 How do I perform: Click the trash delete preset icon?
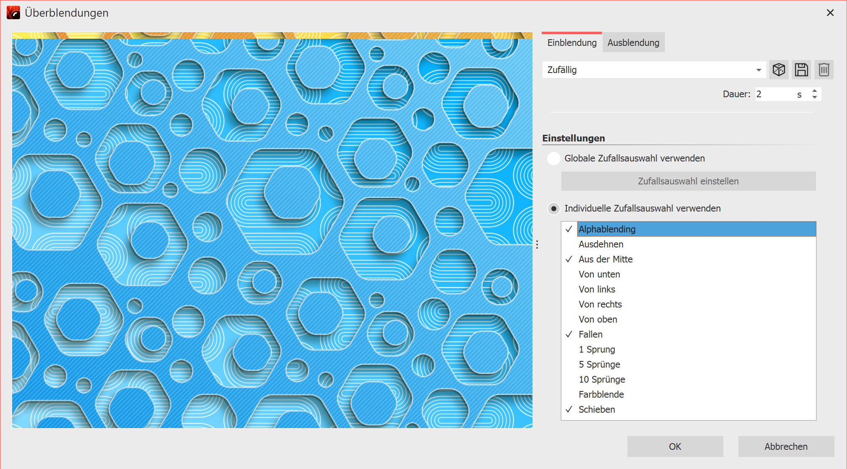click(824, 70)
